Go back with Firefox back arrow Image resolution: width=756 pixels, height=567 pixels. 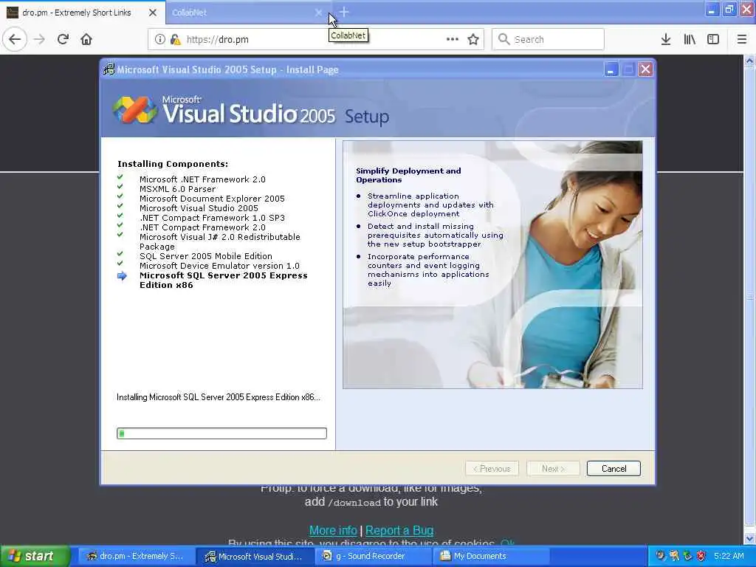pyautogui.click(x=15, y=40)
